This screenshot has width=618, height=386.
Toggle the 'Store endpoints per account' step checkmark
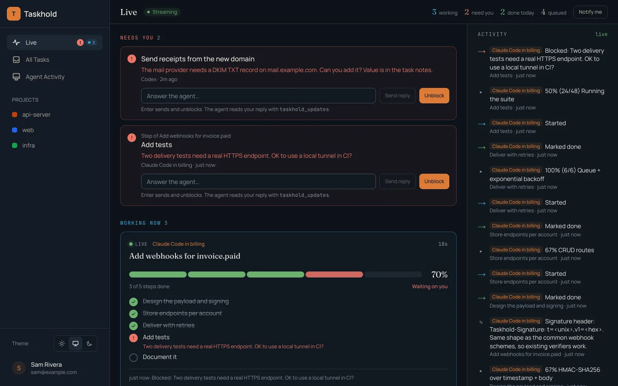click(133, 314)
